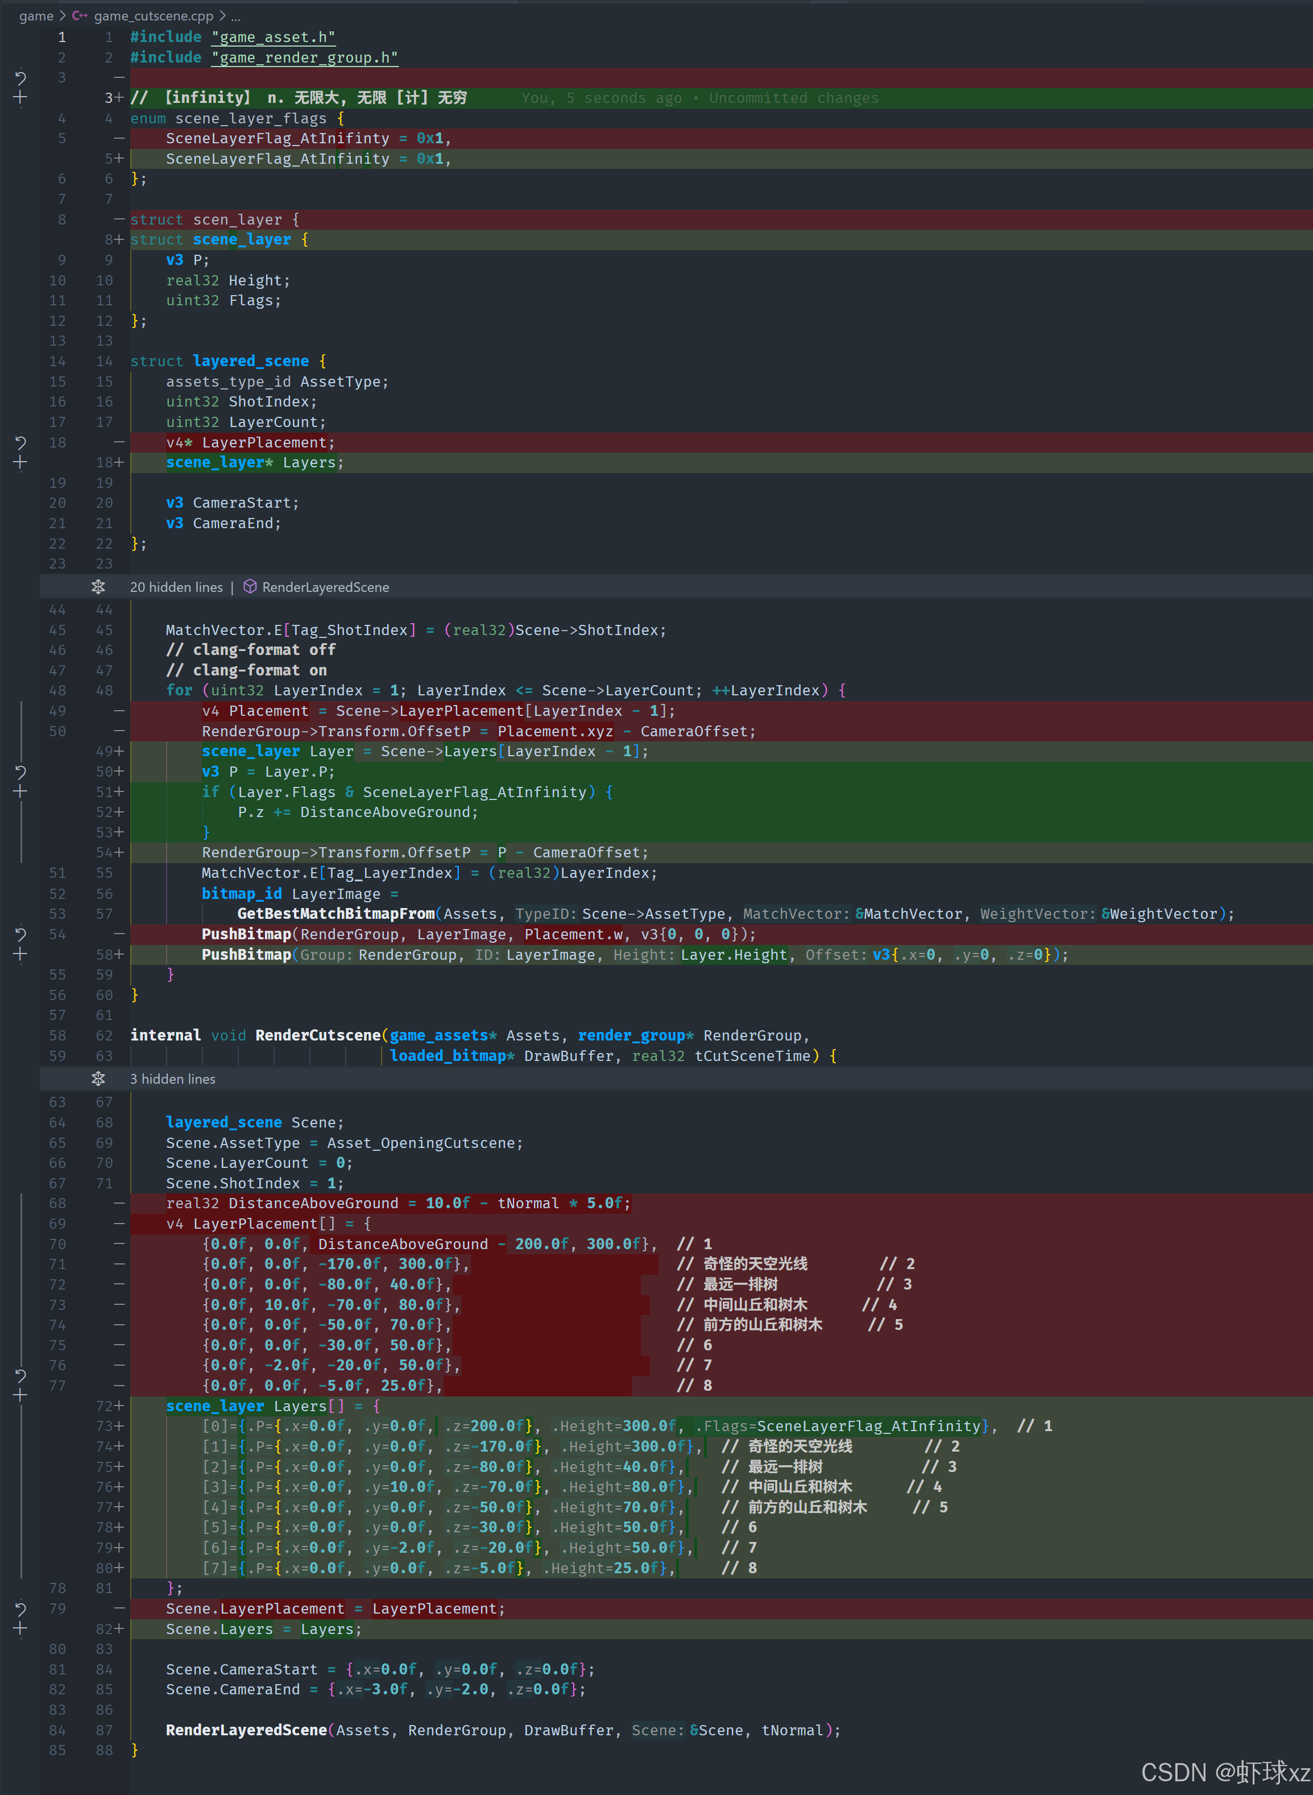Viewport: 1313px width, 1795px height.
Task: Unfold the 20 hidden lines
Action: tap(98, 586)
